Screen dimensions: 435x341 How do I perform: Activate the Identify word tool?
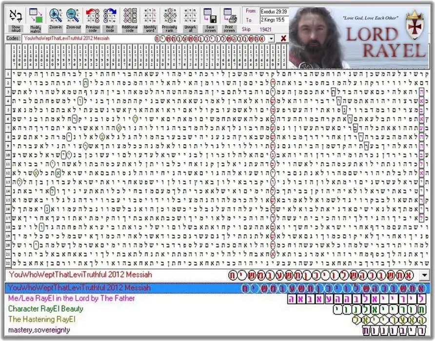coord(150,20)
